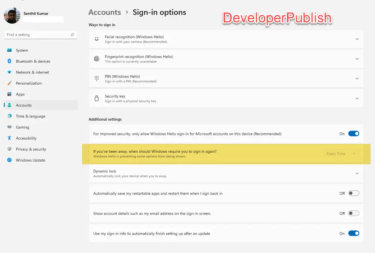This screenshot has width=375, height=253.
Task: Select Accounts in the sidebar
Action: 41,105
